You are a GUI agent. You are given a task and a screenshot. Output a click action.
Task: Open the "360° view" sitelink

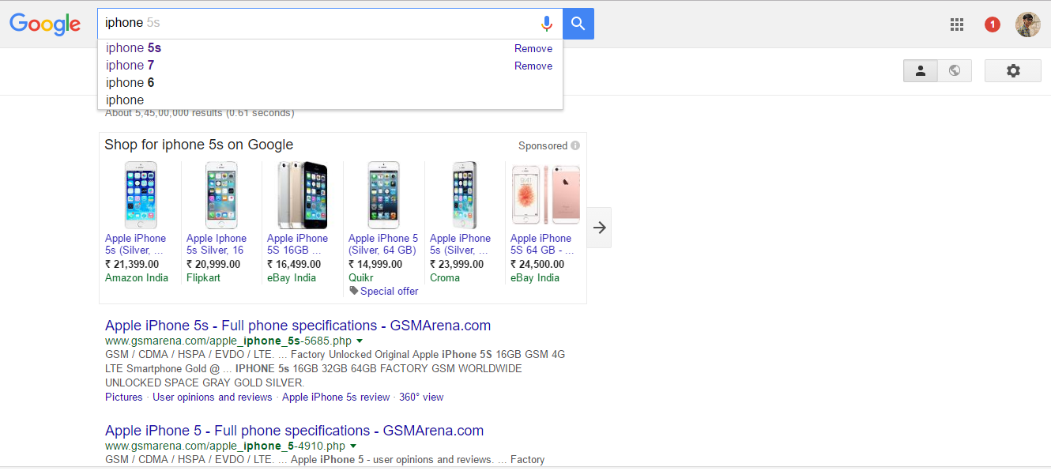pos(421,398)
